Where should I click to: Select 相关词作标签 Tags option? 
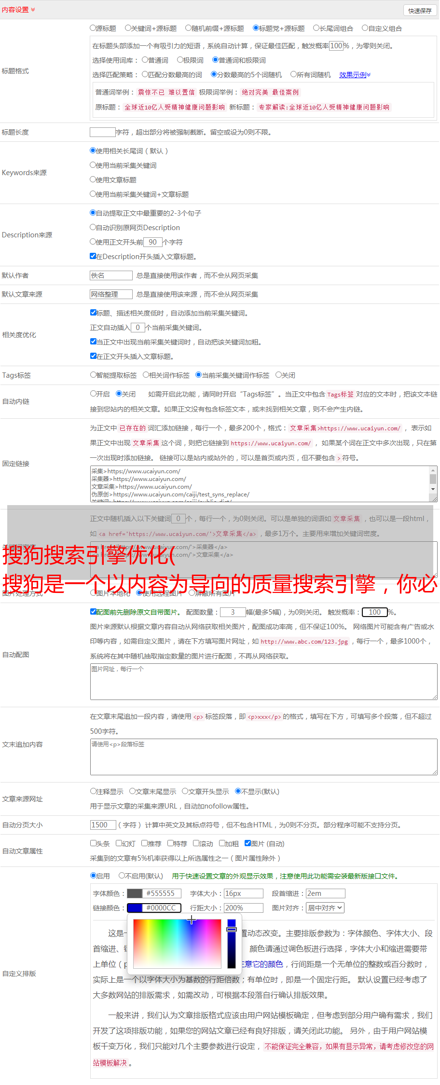tap(146, 375)
